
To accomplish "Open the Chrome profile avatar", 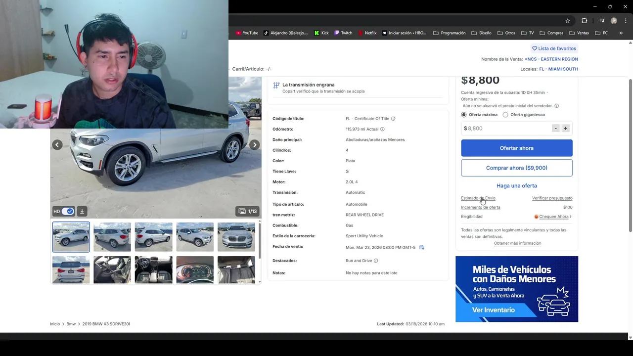I will pos(614,21).
